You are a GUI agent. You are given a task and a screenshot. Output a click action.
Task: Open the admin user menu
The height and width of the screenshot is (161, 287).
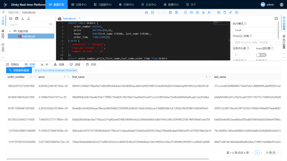pos(267,4)
